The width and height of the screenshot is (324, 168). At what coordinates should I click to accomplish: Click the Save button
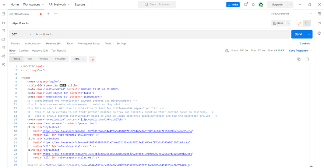[x=278, y=23]
